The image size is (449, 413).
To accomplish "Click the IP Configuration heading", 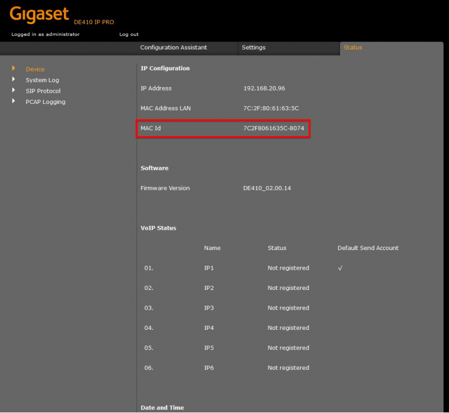I will point(165,69).
